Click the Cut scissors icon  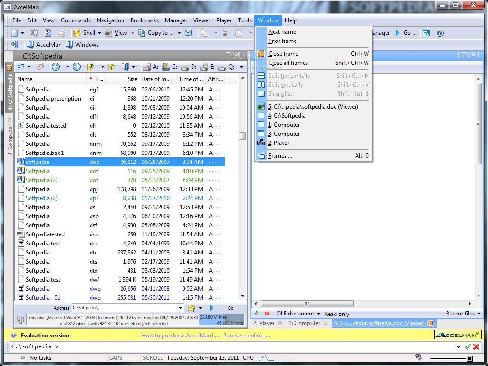click(225, 33)
